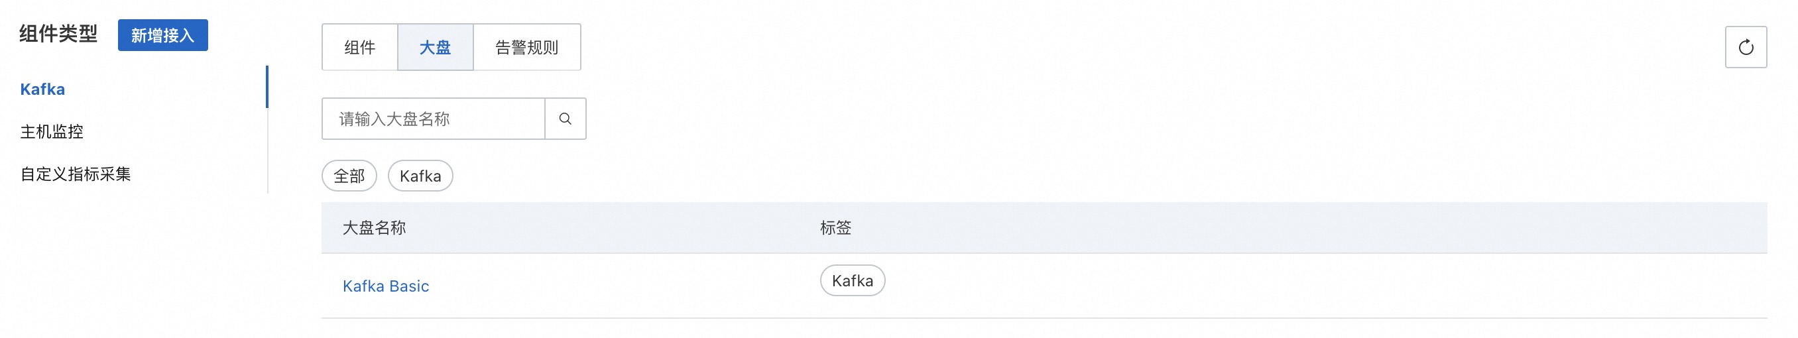Select 自定义指标采集 in the sidebar
The height and width of the screenshot is (338, 1798).
point(76,174)
